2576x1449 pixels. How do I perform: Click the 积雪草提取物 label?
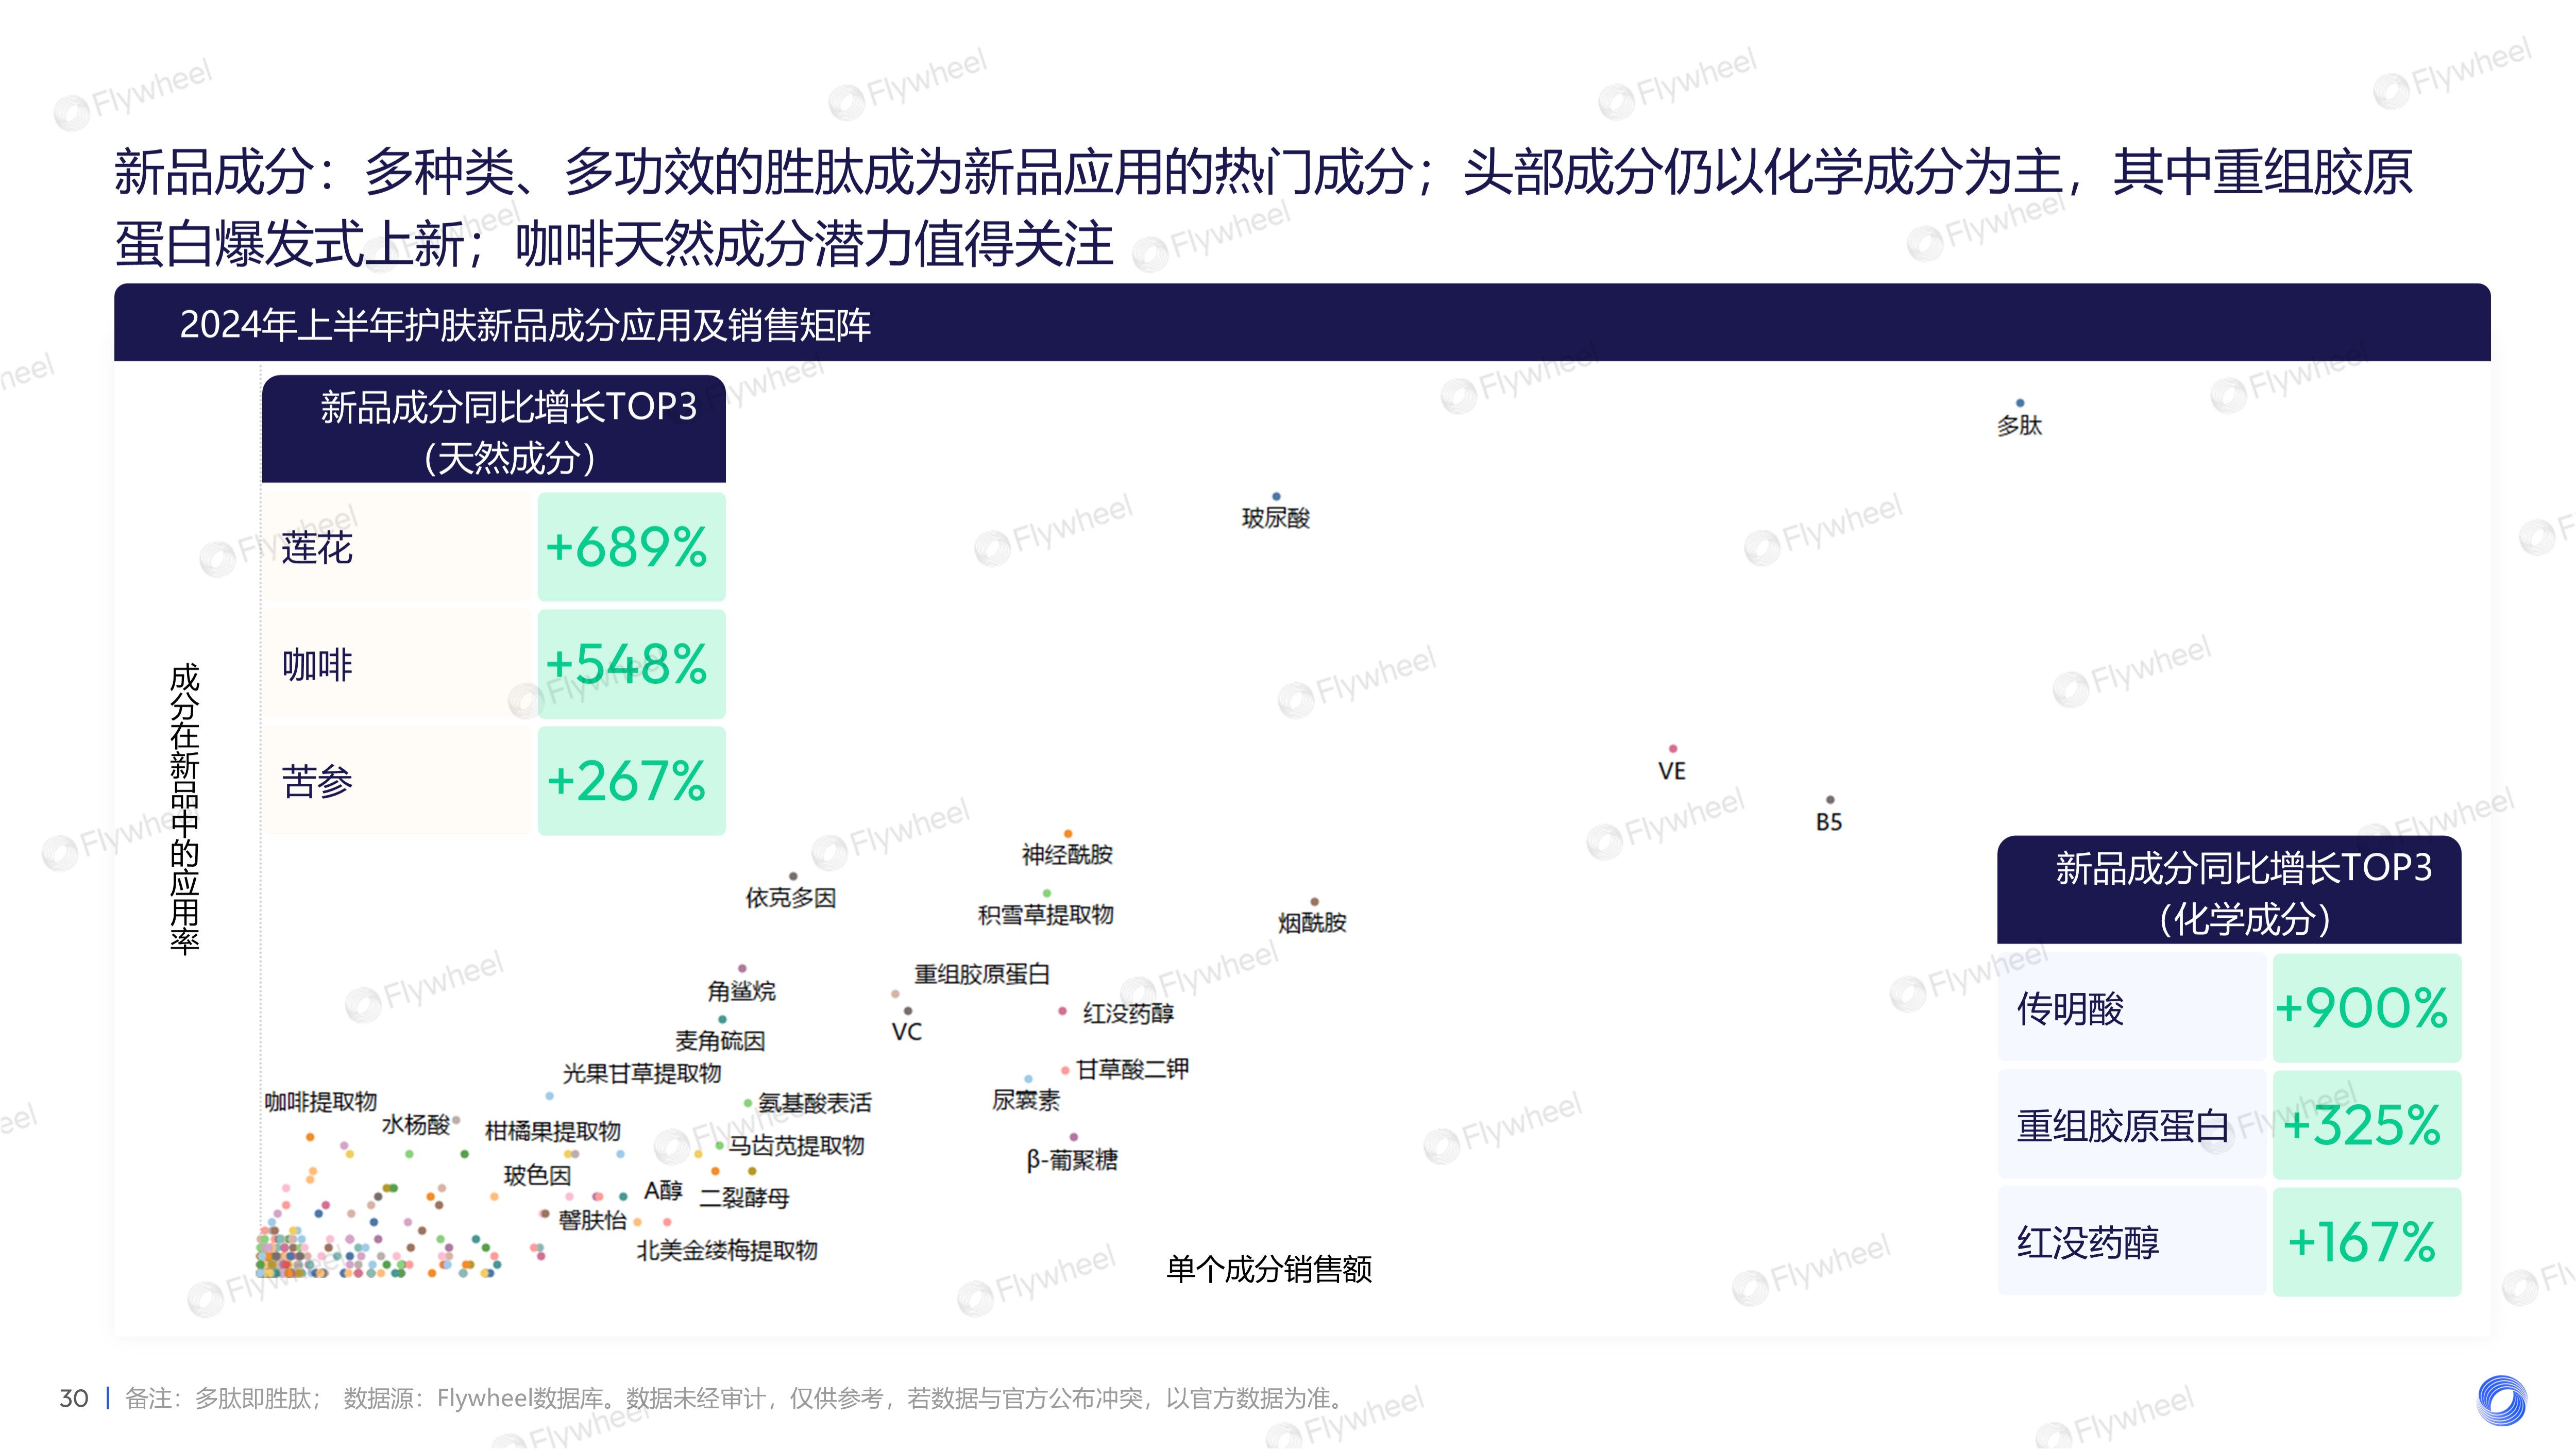(x=1045, y=914)
